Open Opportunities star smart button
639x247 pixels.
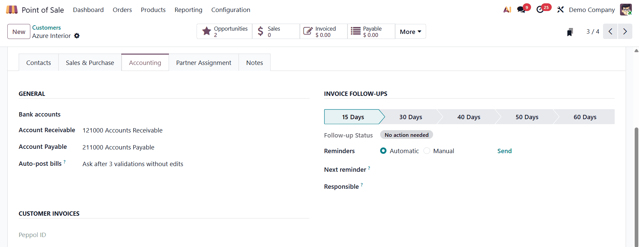point(225,31)
